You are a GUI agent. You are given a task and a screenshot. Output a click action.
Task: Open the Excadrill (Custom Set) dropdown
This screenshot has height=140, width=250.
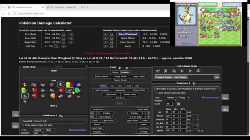54,121
